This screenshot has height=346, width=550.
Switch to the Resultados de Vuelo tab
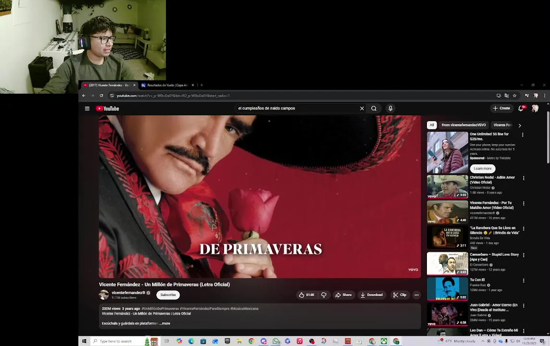[x=167, y=85]
